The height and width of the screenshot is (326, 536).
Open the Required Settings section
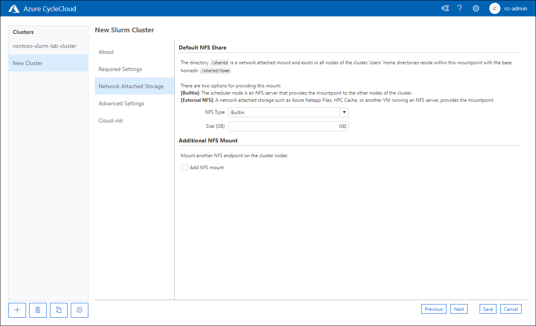coord(120,69)
